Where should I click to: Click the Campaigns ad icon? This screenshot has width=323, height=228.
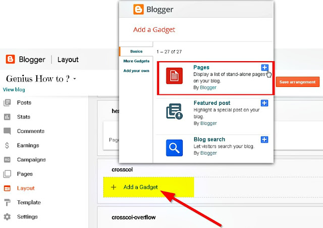pos(7,159)
